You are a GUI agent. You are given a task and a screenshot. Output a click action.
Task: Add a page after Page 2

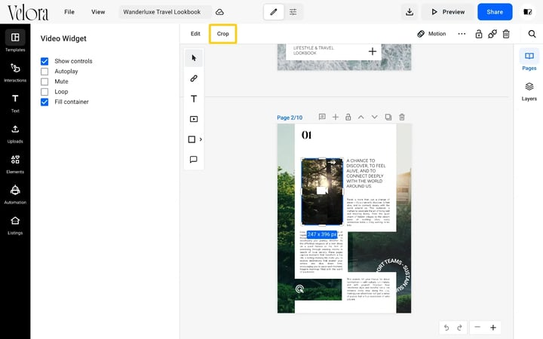point(335,117)
